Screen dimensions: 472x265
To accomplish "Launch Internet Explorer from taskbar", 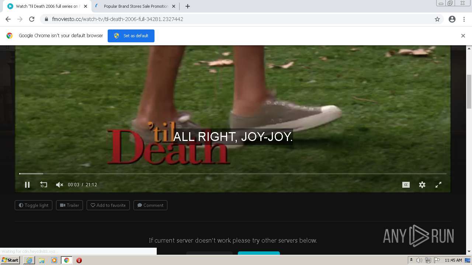I will tap(29, 260).
